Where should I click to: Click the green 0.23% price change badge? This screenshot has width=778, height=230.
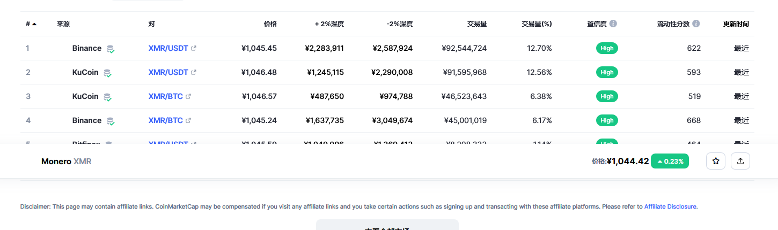coord(670,161)
